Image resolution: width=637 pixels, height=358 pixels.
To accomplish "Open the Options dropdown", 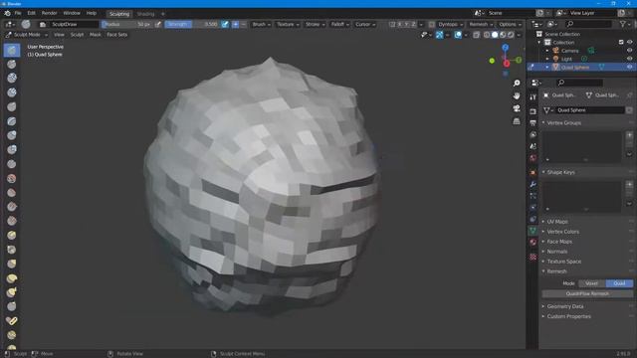I will click(510, 24).
